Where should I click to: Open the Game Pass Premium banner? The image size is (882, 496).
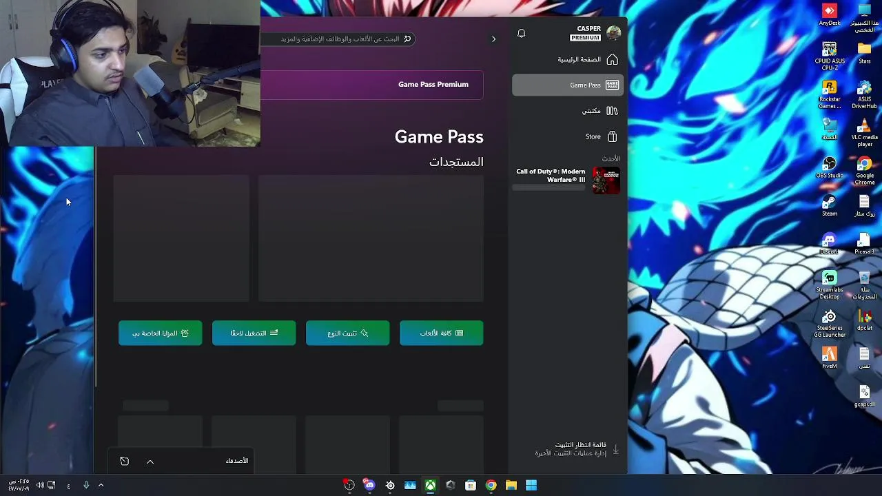(x=372, y=85)
